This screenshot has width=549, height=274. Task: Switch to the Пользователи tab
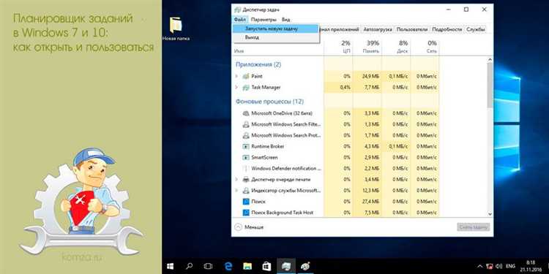pyautogui.click(x=412, y=30)
